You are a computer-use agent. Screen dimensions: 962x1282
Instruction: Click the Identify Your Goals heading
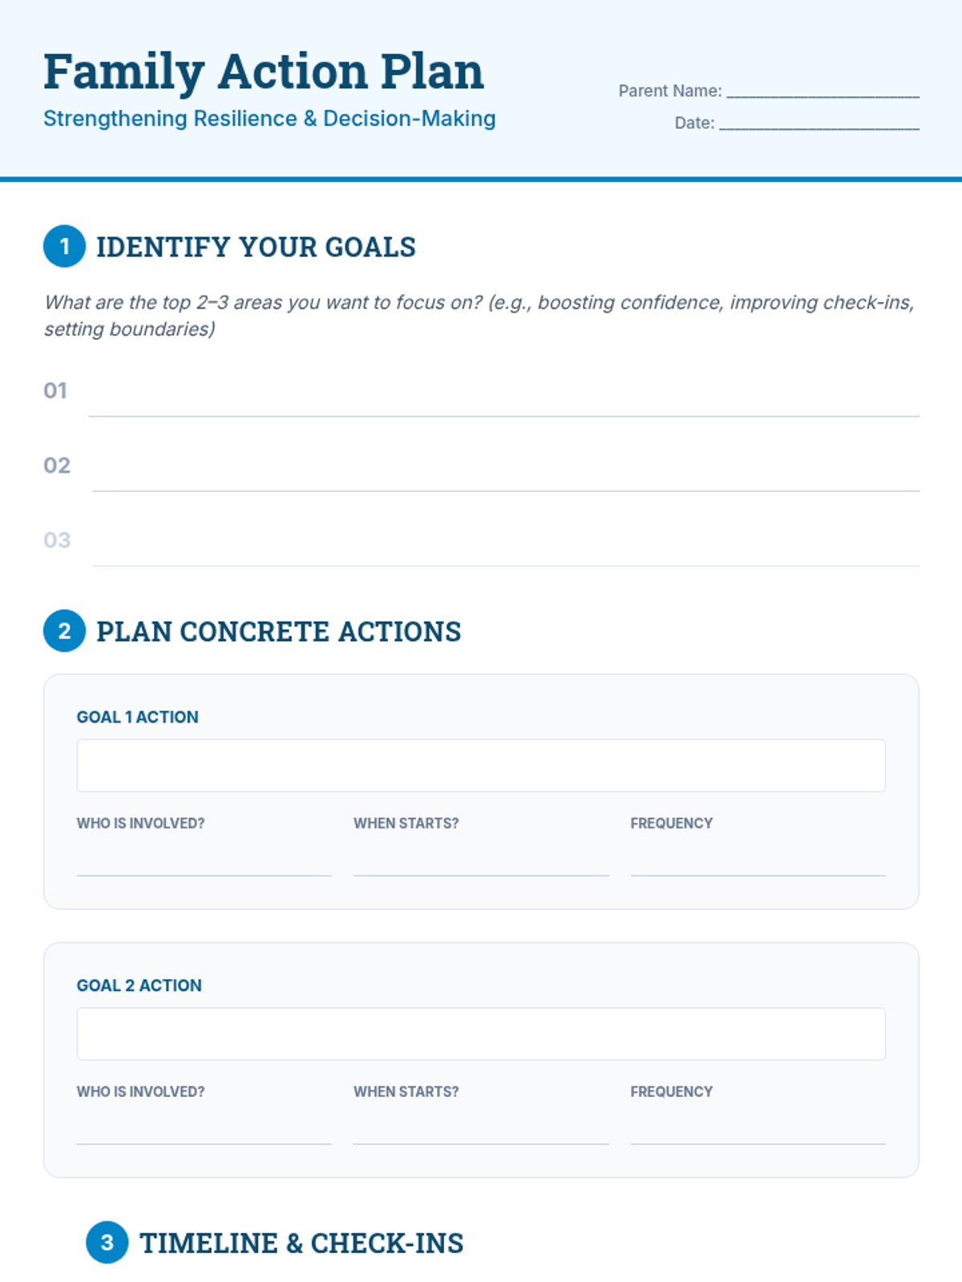coord(256,247)
